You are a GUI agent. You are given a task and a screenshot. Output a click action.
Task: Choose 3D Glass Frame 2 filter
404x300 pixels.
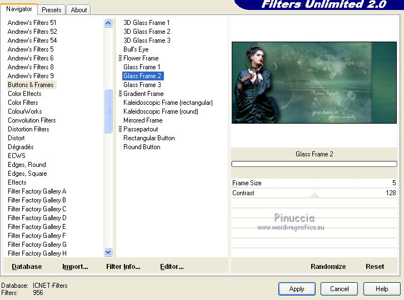pos(147,32)
